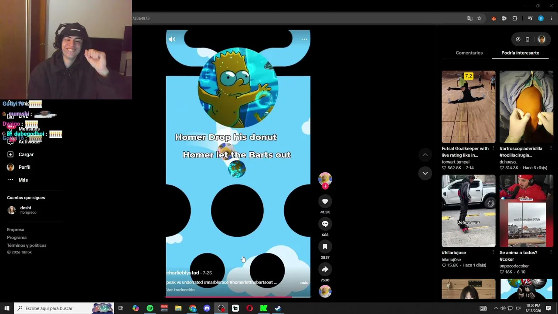Screen dimensions: 558x314
Task: Seek along the red video progress bar
Action: coord(238,297)
